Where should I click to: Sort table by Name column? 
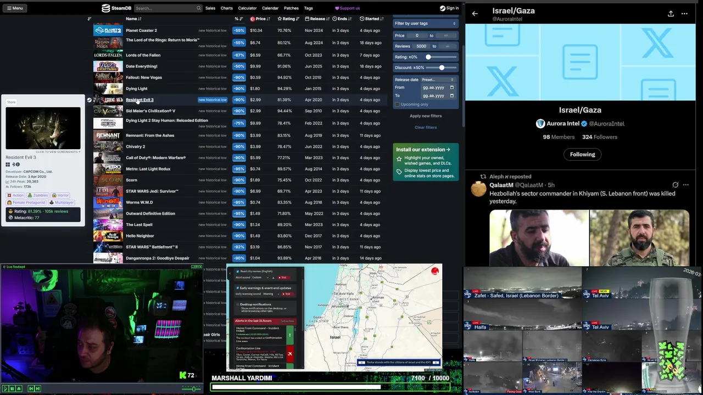(133, 19)
